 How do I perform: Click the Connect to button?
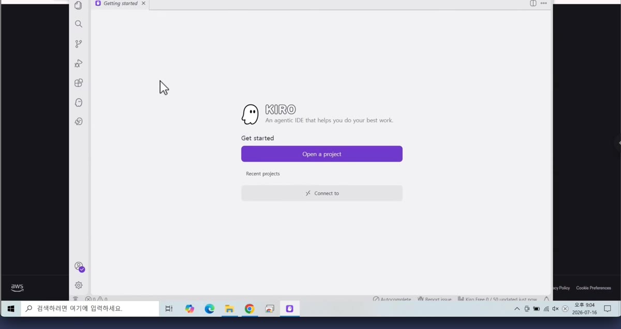322,193
